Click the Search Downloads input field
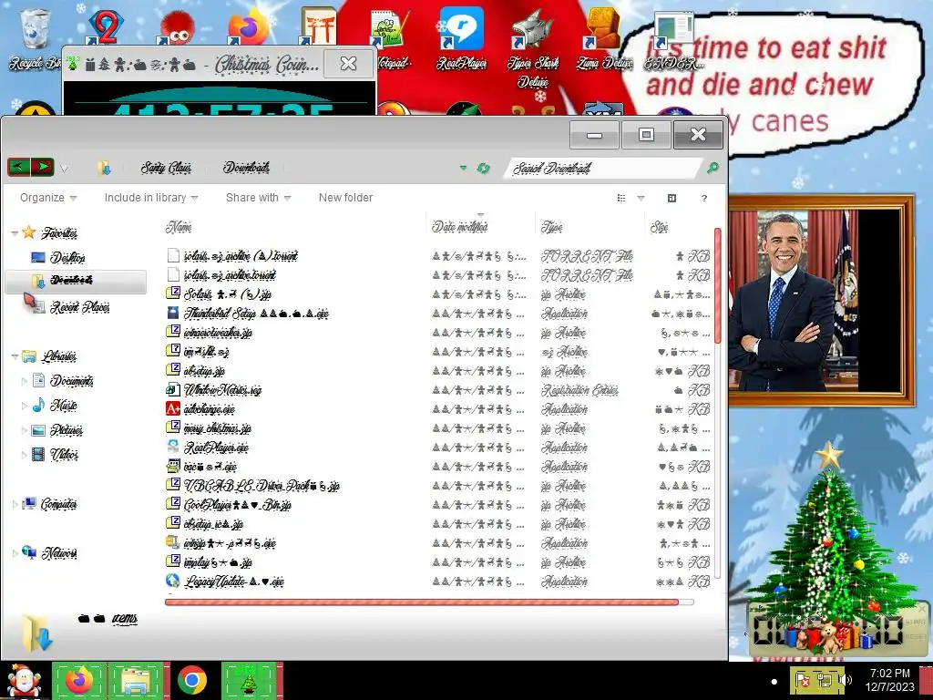 pos(604,169)
